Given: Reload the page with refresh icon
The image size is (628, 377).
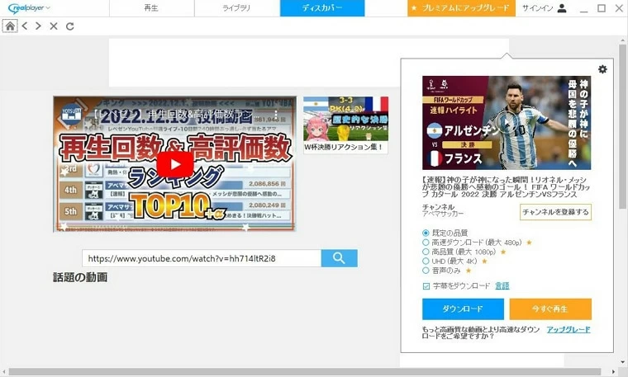Looking at the screenshot, I should point(69,26).
